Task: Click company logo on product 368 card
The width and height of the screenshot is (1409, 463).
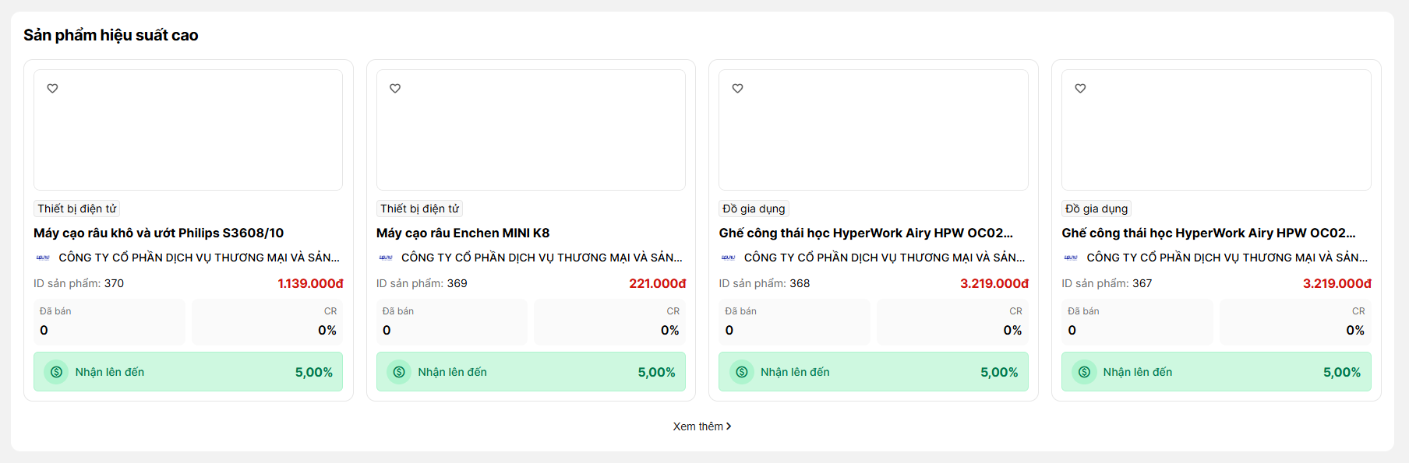Action: point(728,258)
